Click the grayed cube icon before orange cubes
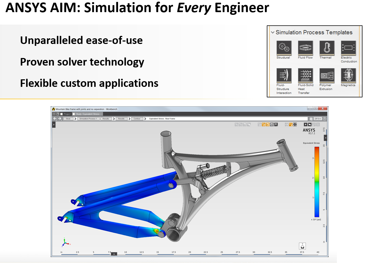 coord(260,124)
